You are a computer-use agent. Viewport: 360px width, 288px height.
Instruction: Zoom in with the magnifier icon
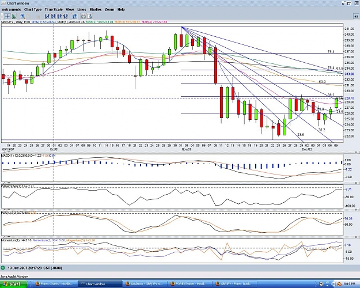(x=22, y=16)
